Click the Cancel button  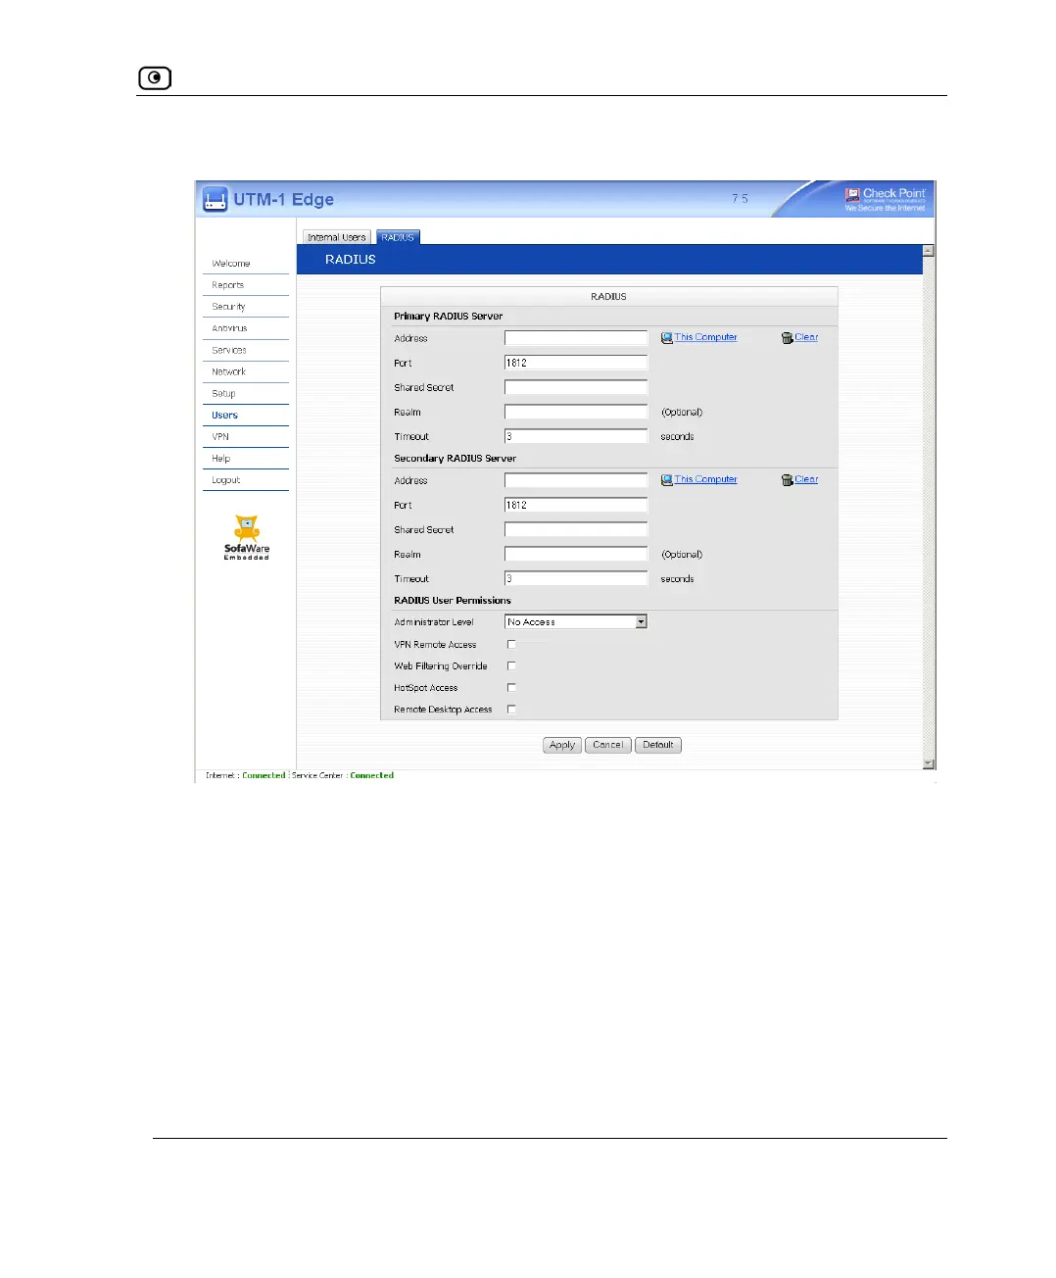(x=608, y=745)
